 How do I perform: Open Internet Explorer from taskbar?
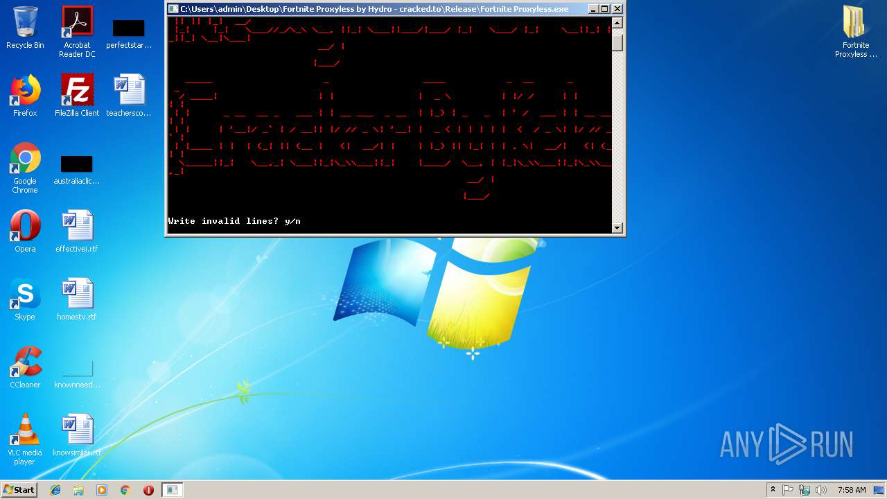point(55,490)
